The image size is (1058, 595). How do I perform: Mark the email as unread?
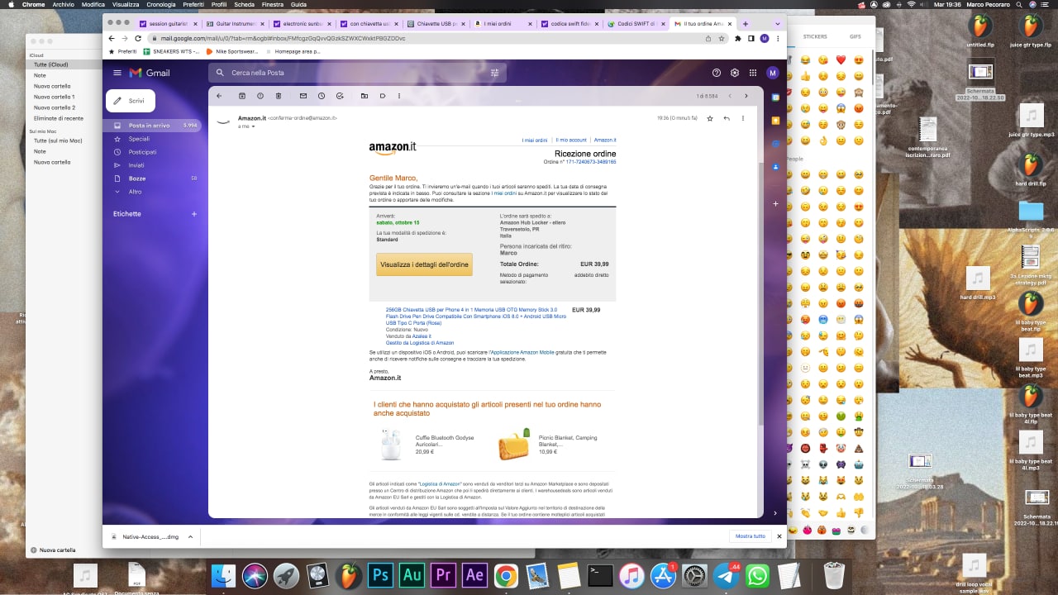tap(303, 96)
